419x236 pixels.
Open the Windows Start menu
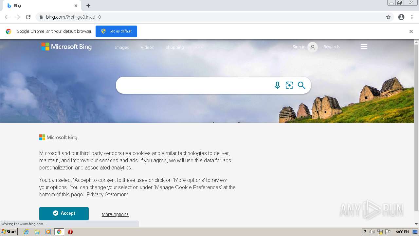pyautogui.click(x=9, y=232)
